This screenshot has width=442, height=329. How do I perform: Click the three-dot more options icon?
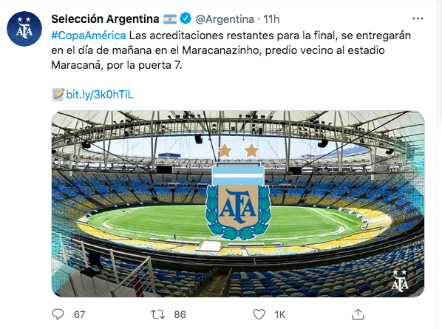[x=418, y=19]
